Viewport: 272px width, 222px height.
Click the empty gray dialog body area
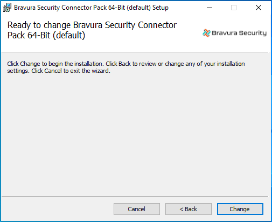point(136,133)
